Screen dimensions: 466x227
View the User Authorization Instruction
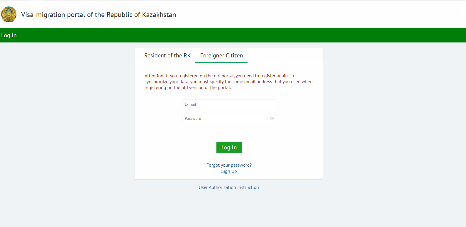coord(229,187)
